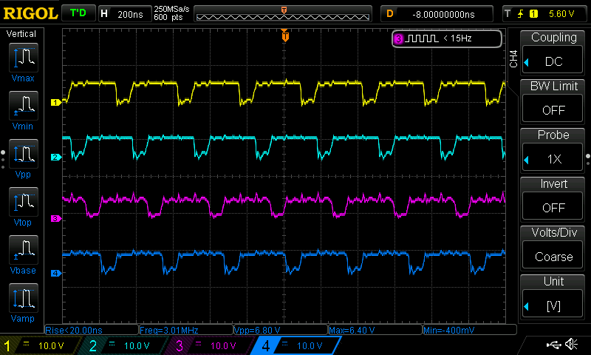This screenshot has width=591, height=355.
Task: Click the USB connection status icon
Action: coord(554,345)
